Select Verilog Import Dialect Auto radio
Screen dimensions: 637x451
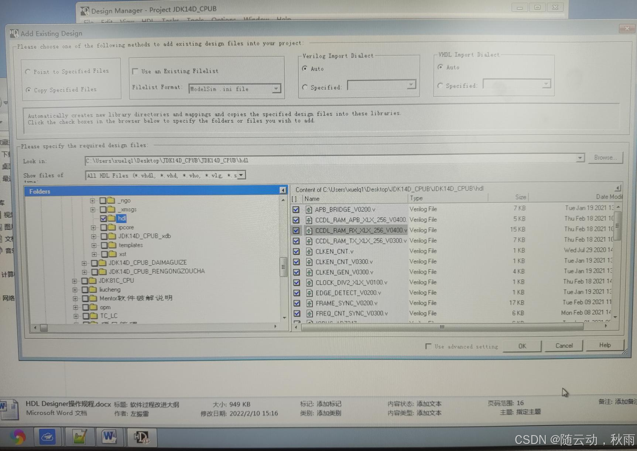pos(305,68)
